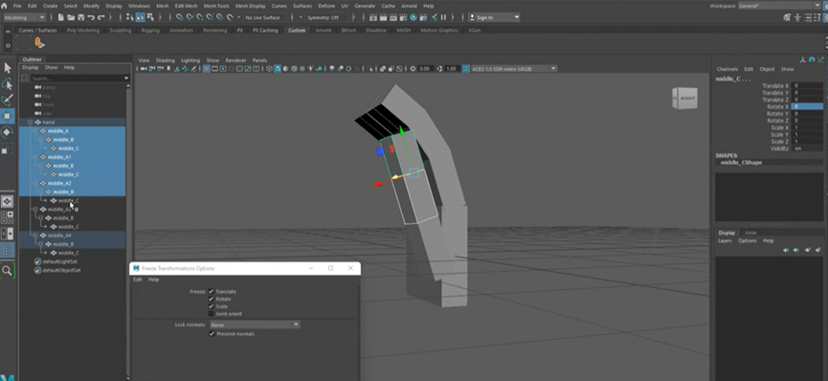Click the undo arrow icon
This screenshot has width=828, height=381.
91,17
